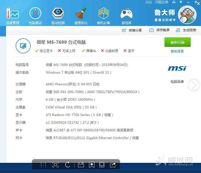The height and width of the screenshot is (173, 201).
Task: Select the CGM Virtual Disk 0001 text
Action: click(71, 107)
